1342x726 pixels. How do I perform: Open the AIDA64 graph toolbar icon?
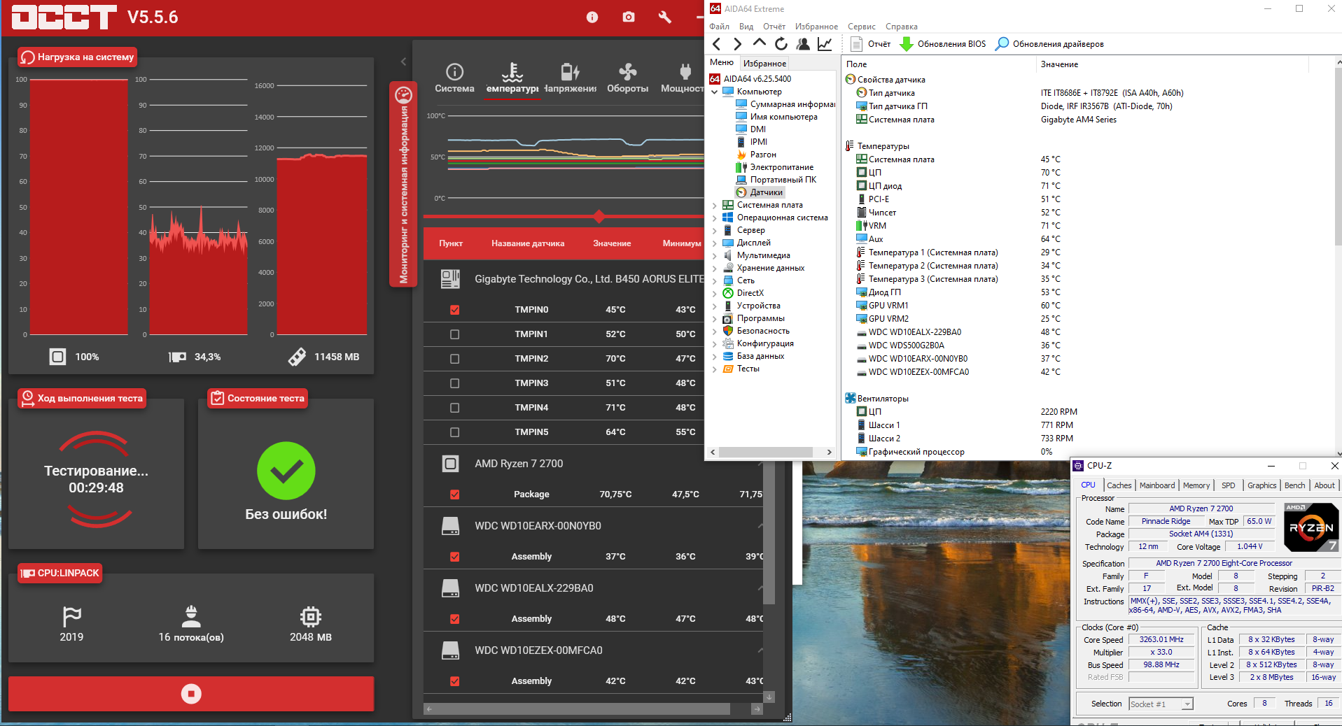[x=825, y=44]
